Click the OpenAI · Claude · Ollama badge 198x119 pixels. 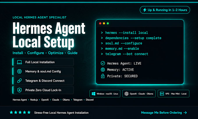point(139,94)
